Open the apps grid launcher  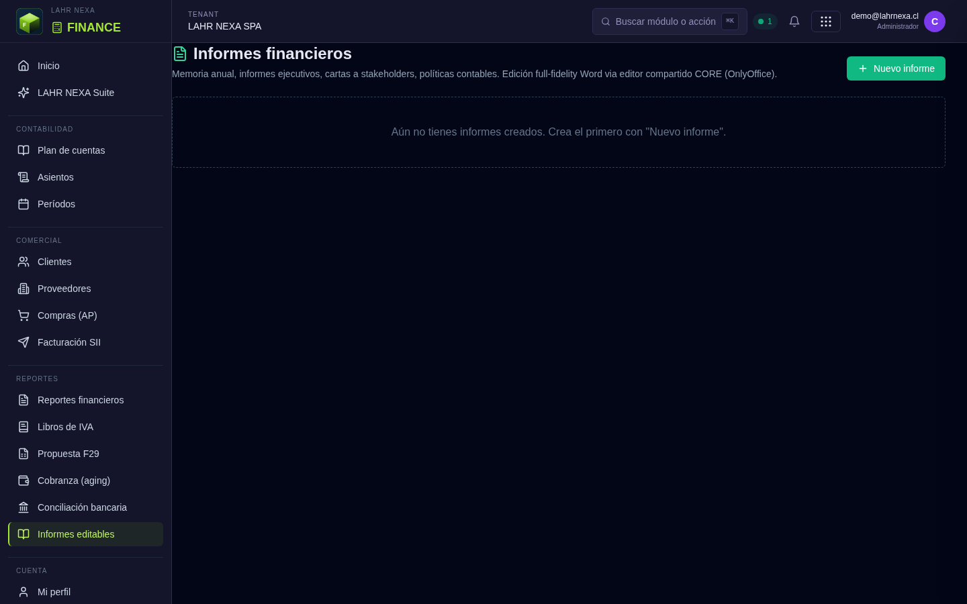(826, 21)
